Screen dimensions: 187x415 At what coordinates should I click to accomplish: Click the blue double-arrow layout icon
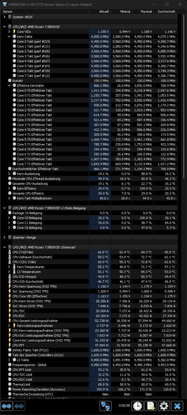click(6, 406)
